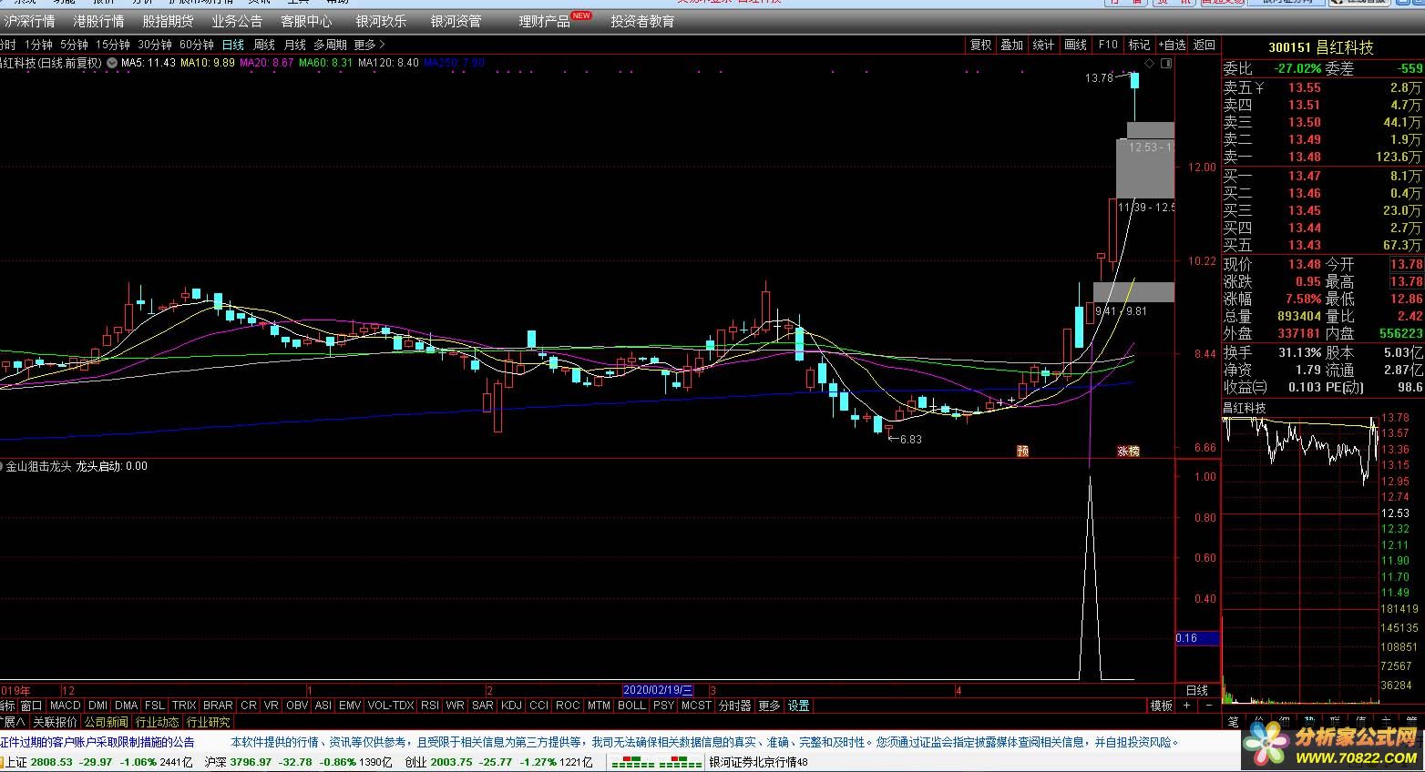
Task: Open the 业务公告 menu
Action: pyautogui.click(x=237, y=21)
